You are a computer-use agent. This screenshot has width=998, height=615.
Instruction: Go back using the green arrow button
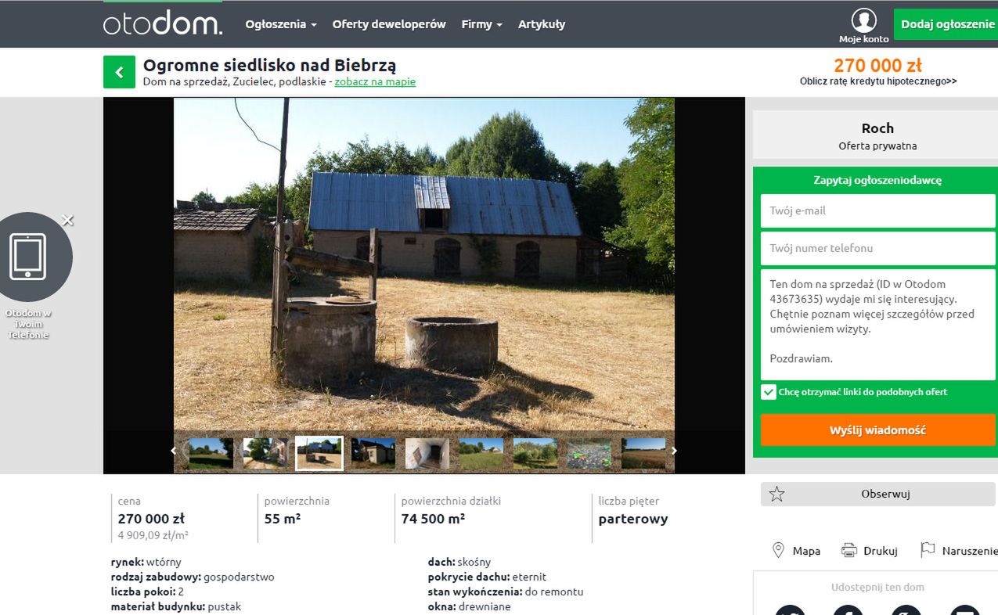[x=119, y=72]
